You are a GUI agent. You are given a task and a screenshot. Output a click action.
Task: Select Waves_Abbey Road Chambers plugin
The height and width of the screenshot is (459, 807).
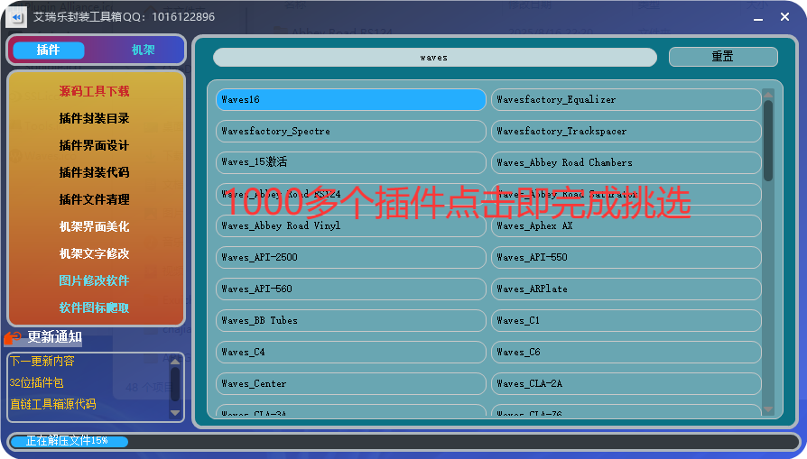click(626, 162)
